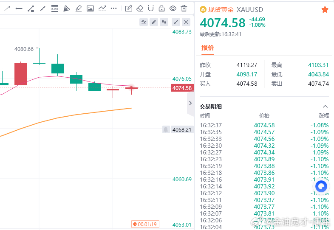This screenshot has width=334, height=230.
Task: Click the trade row at 16:32:37
Action: click(264, 125)
